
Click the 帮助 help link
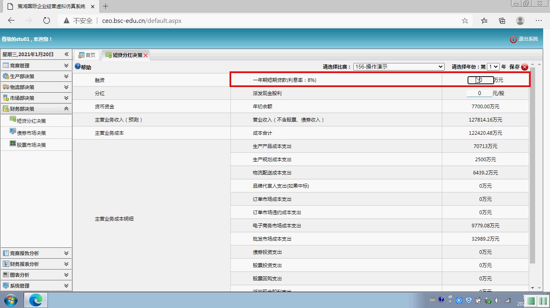[x=86, y=67]
